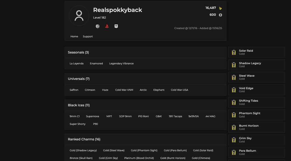This screenshot has height=161, width=291.
Task: Open the Support navigation link
Action: tap(88, 36)
